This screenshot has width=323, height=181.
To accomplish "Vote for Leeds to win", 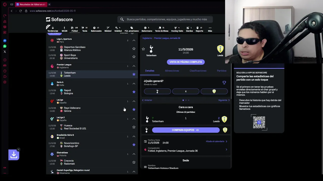I will click(214, 92).
